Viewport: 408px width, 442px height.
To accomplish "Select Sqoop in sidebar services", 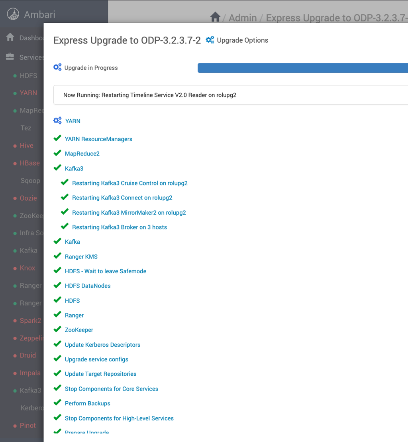I will click(x=30, y=181).
